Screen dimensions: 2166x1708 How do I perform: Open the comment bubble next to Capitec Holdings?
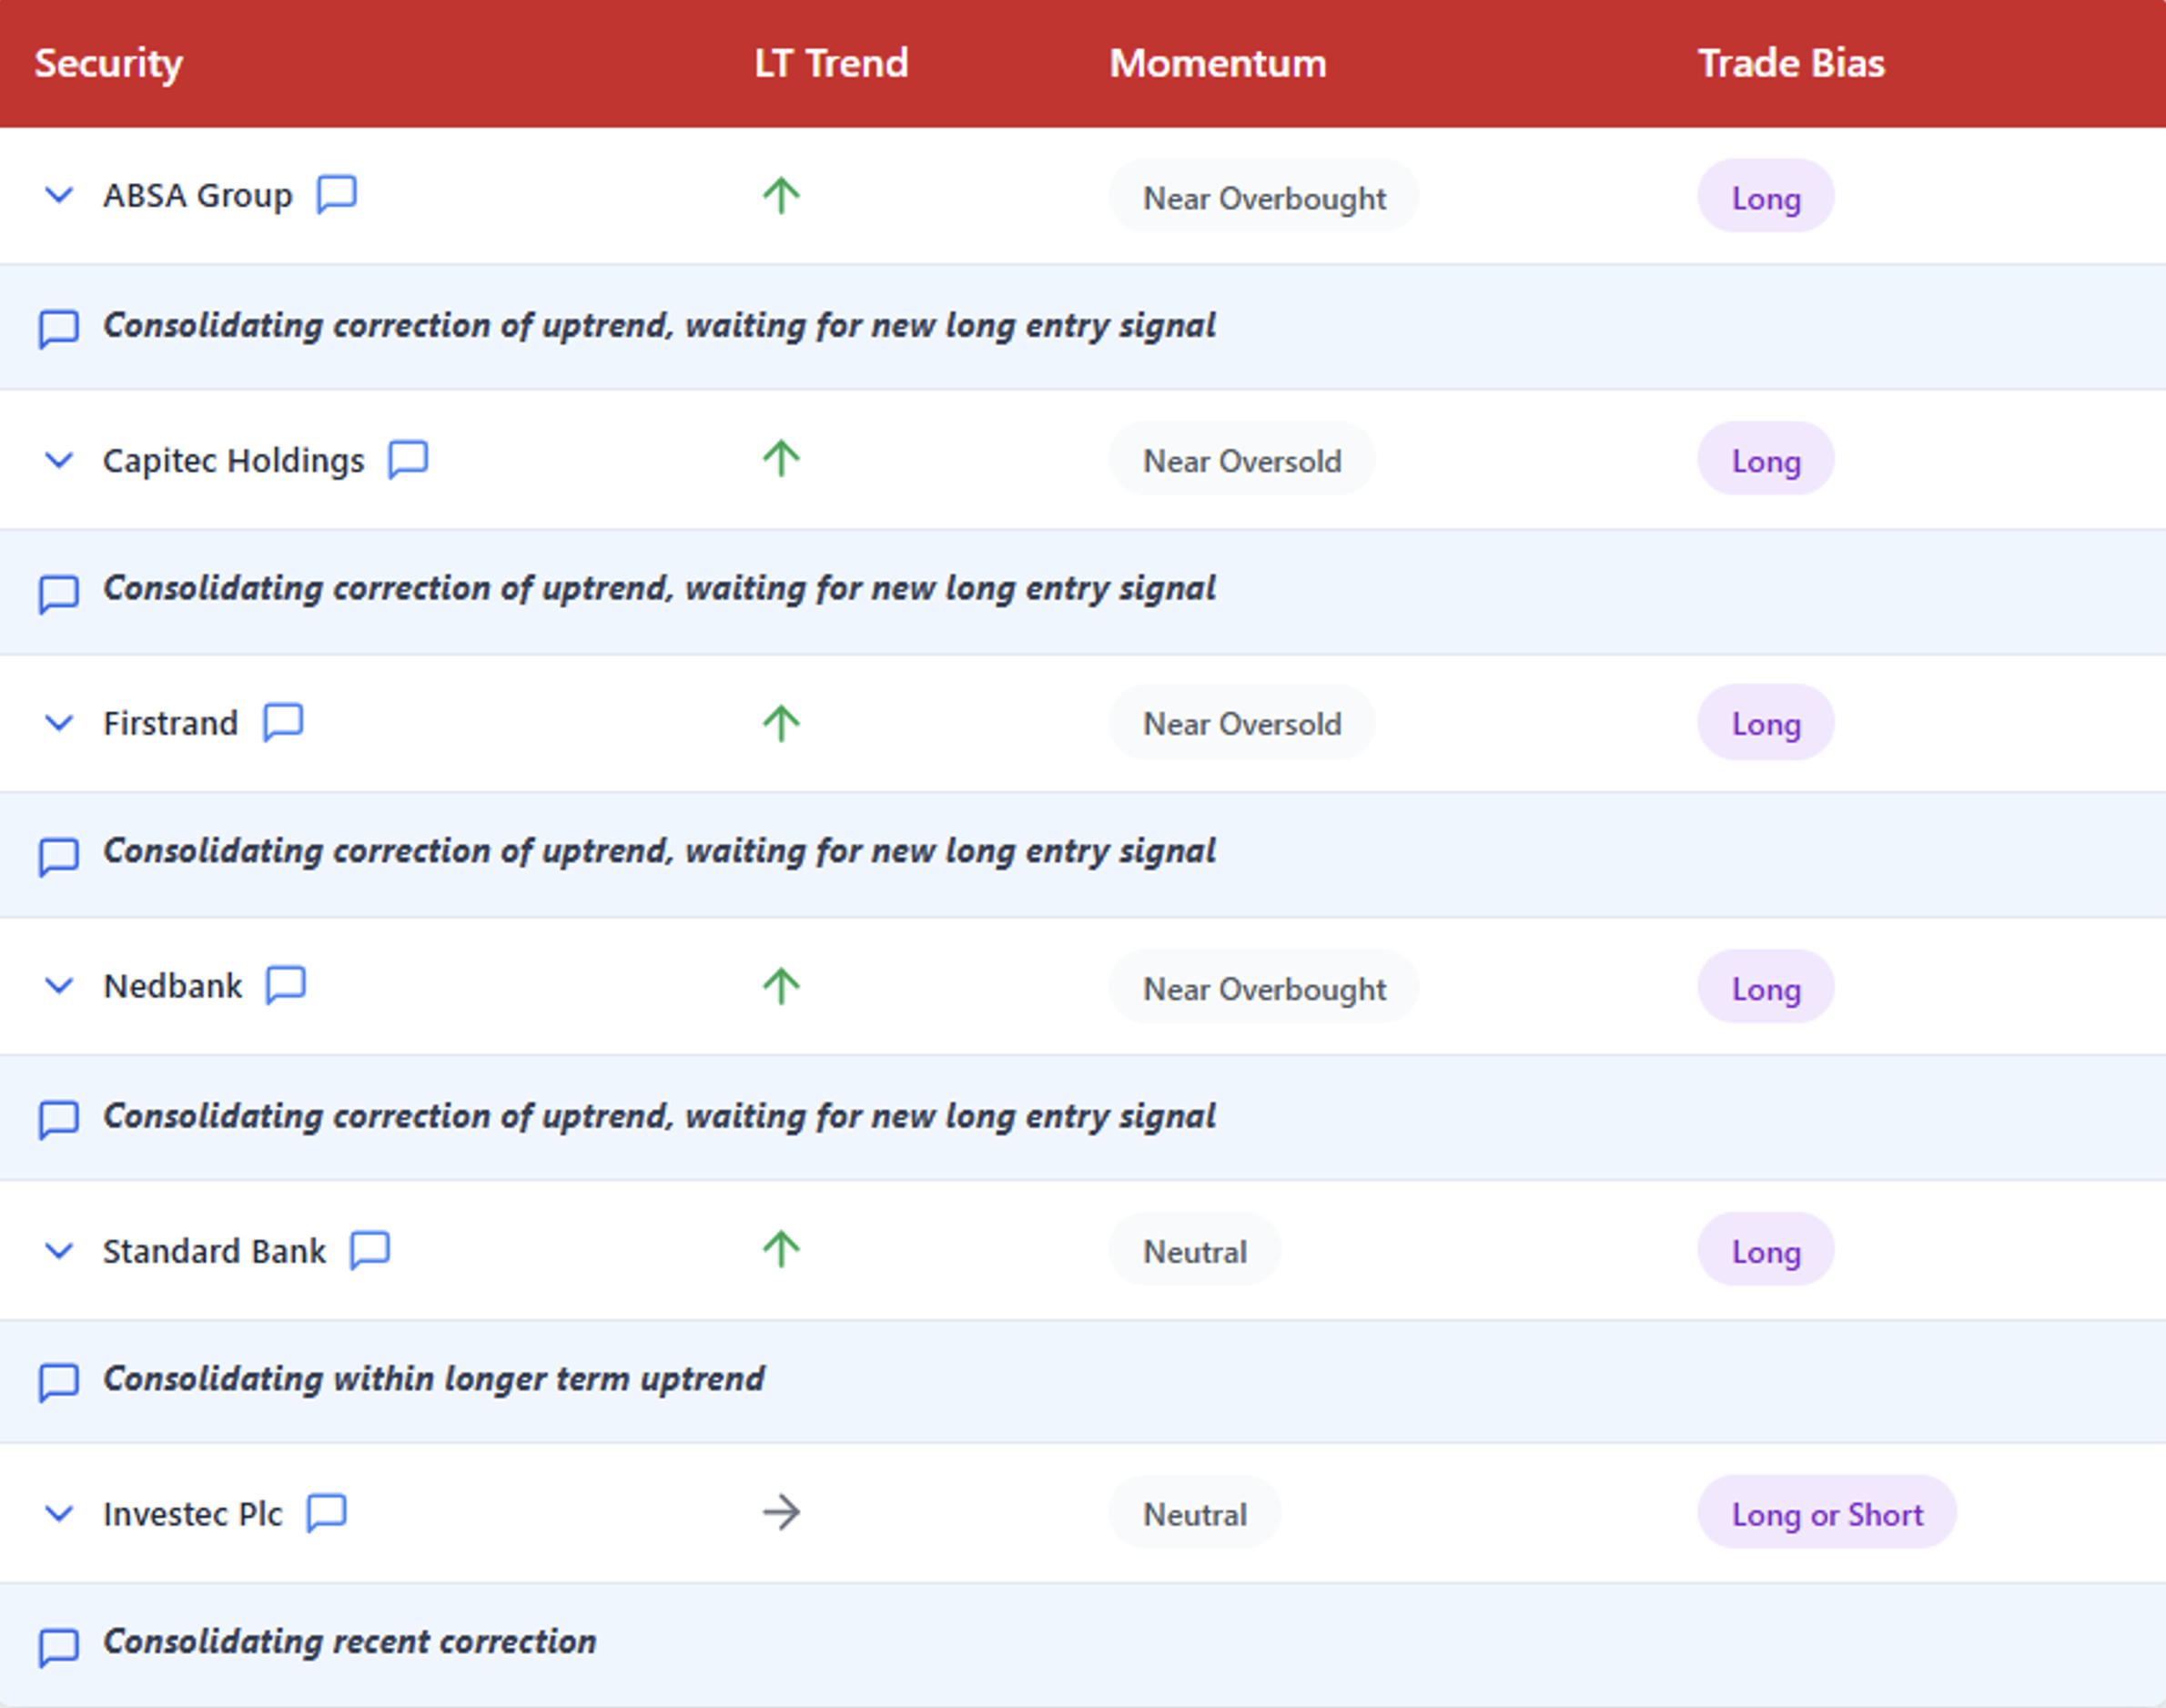point(408,459)
